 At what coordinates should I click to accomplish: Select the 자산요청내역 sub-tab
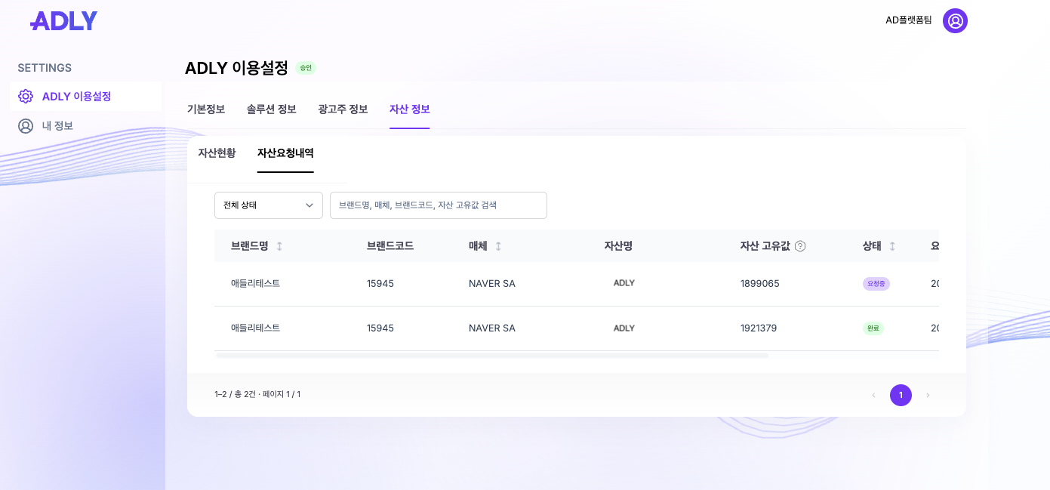tap(285, 153)
